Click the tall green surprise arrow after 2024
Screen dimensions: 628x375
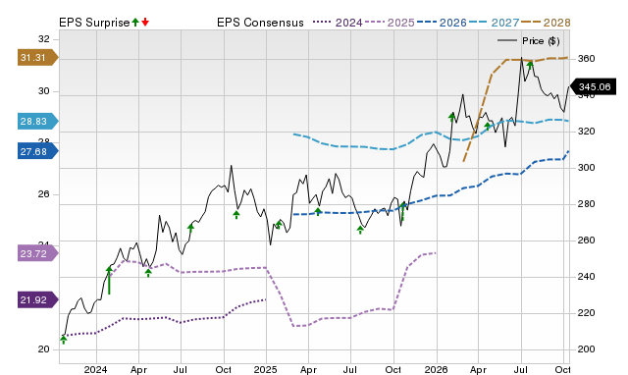click(109, 280)
